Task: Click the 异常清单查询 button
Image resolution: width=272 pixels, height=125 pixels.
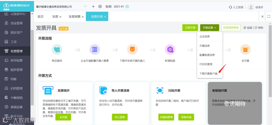Action: [231, 28]
